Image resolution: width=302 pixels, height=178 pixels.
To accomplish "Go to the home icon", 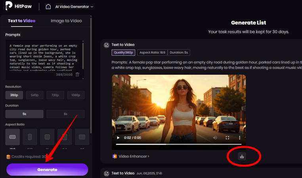I will [x=48, y=7].
